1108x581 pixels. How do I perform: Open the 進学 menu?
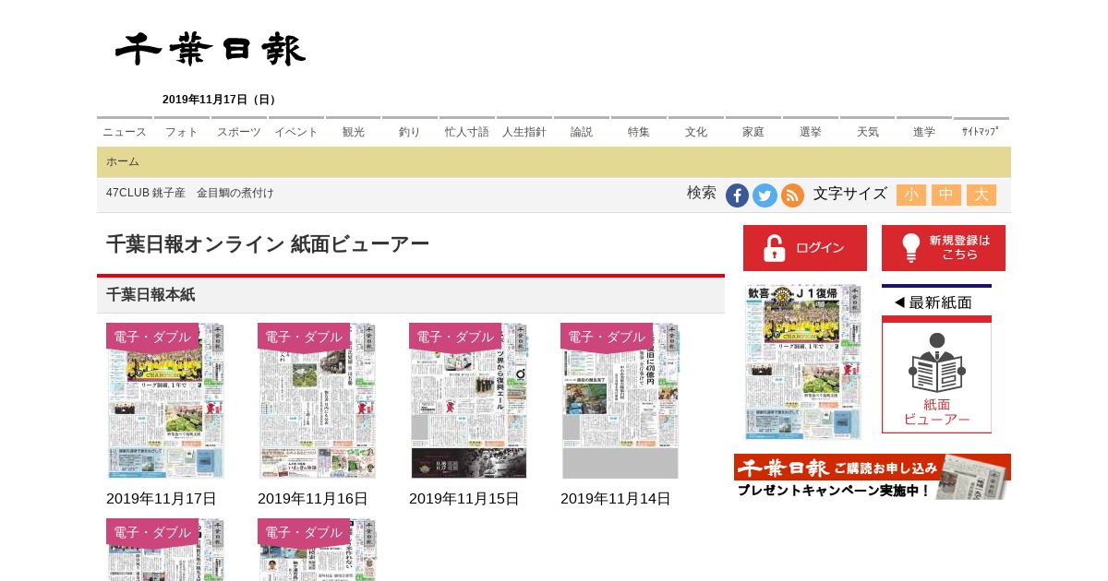pyautogui.click(x=924, y=131)
